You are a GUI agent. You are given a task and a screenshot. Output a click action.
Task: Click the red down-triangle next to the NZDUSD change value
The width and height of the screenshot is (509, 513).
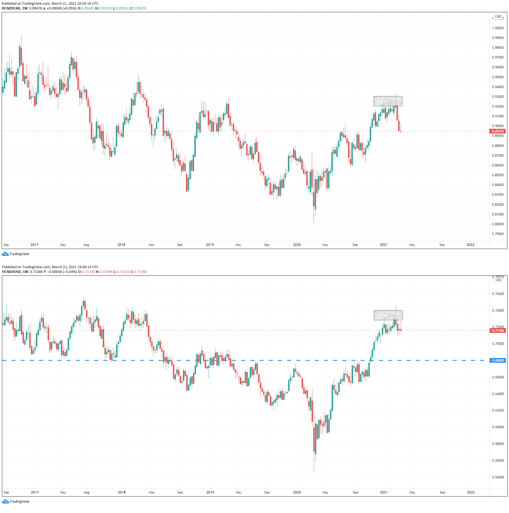click(x=44, y=272)
